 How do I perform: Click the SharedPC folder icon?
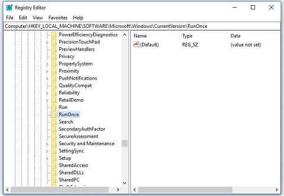click(x=54, y=180)
